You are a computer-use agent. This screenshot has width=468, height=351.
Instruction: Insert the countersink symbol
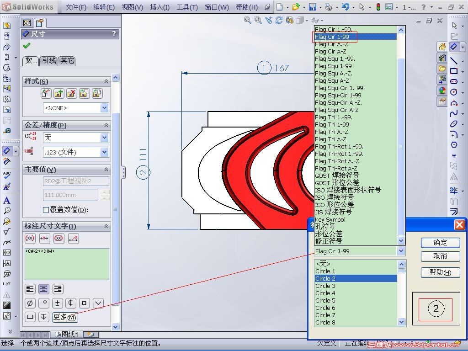(x=98, y=303)
